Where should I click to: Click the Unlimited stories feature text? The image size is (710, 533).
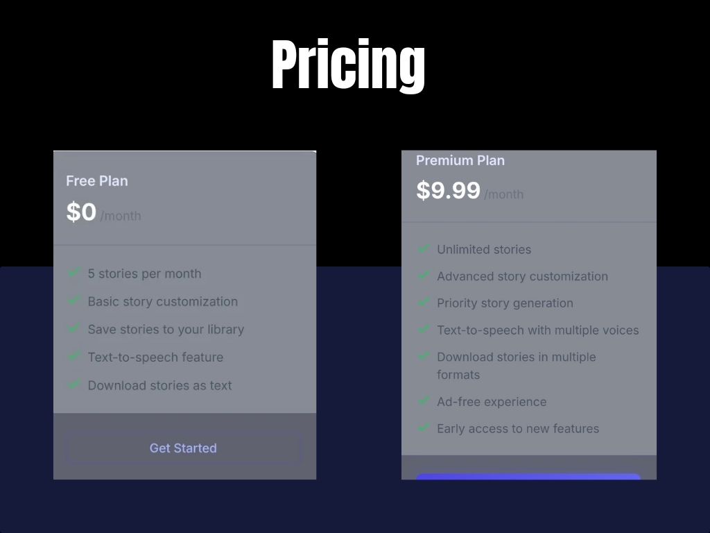(484, 249)
